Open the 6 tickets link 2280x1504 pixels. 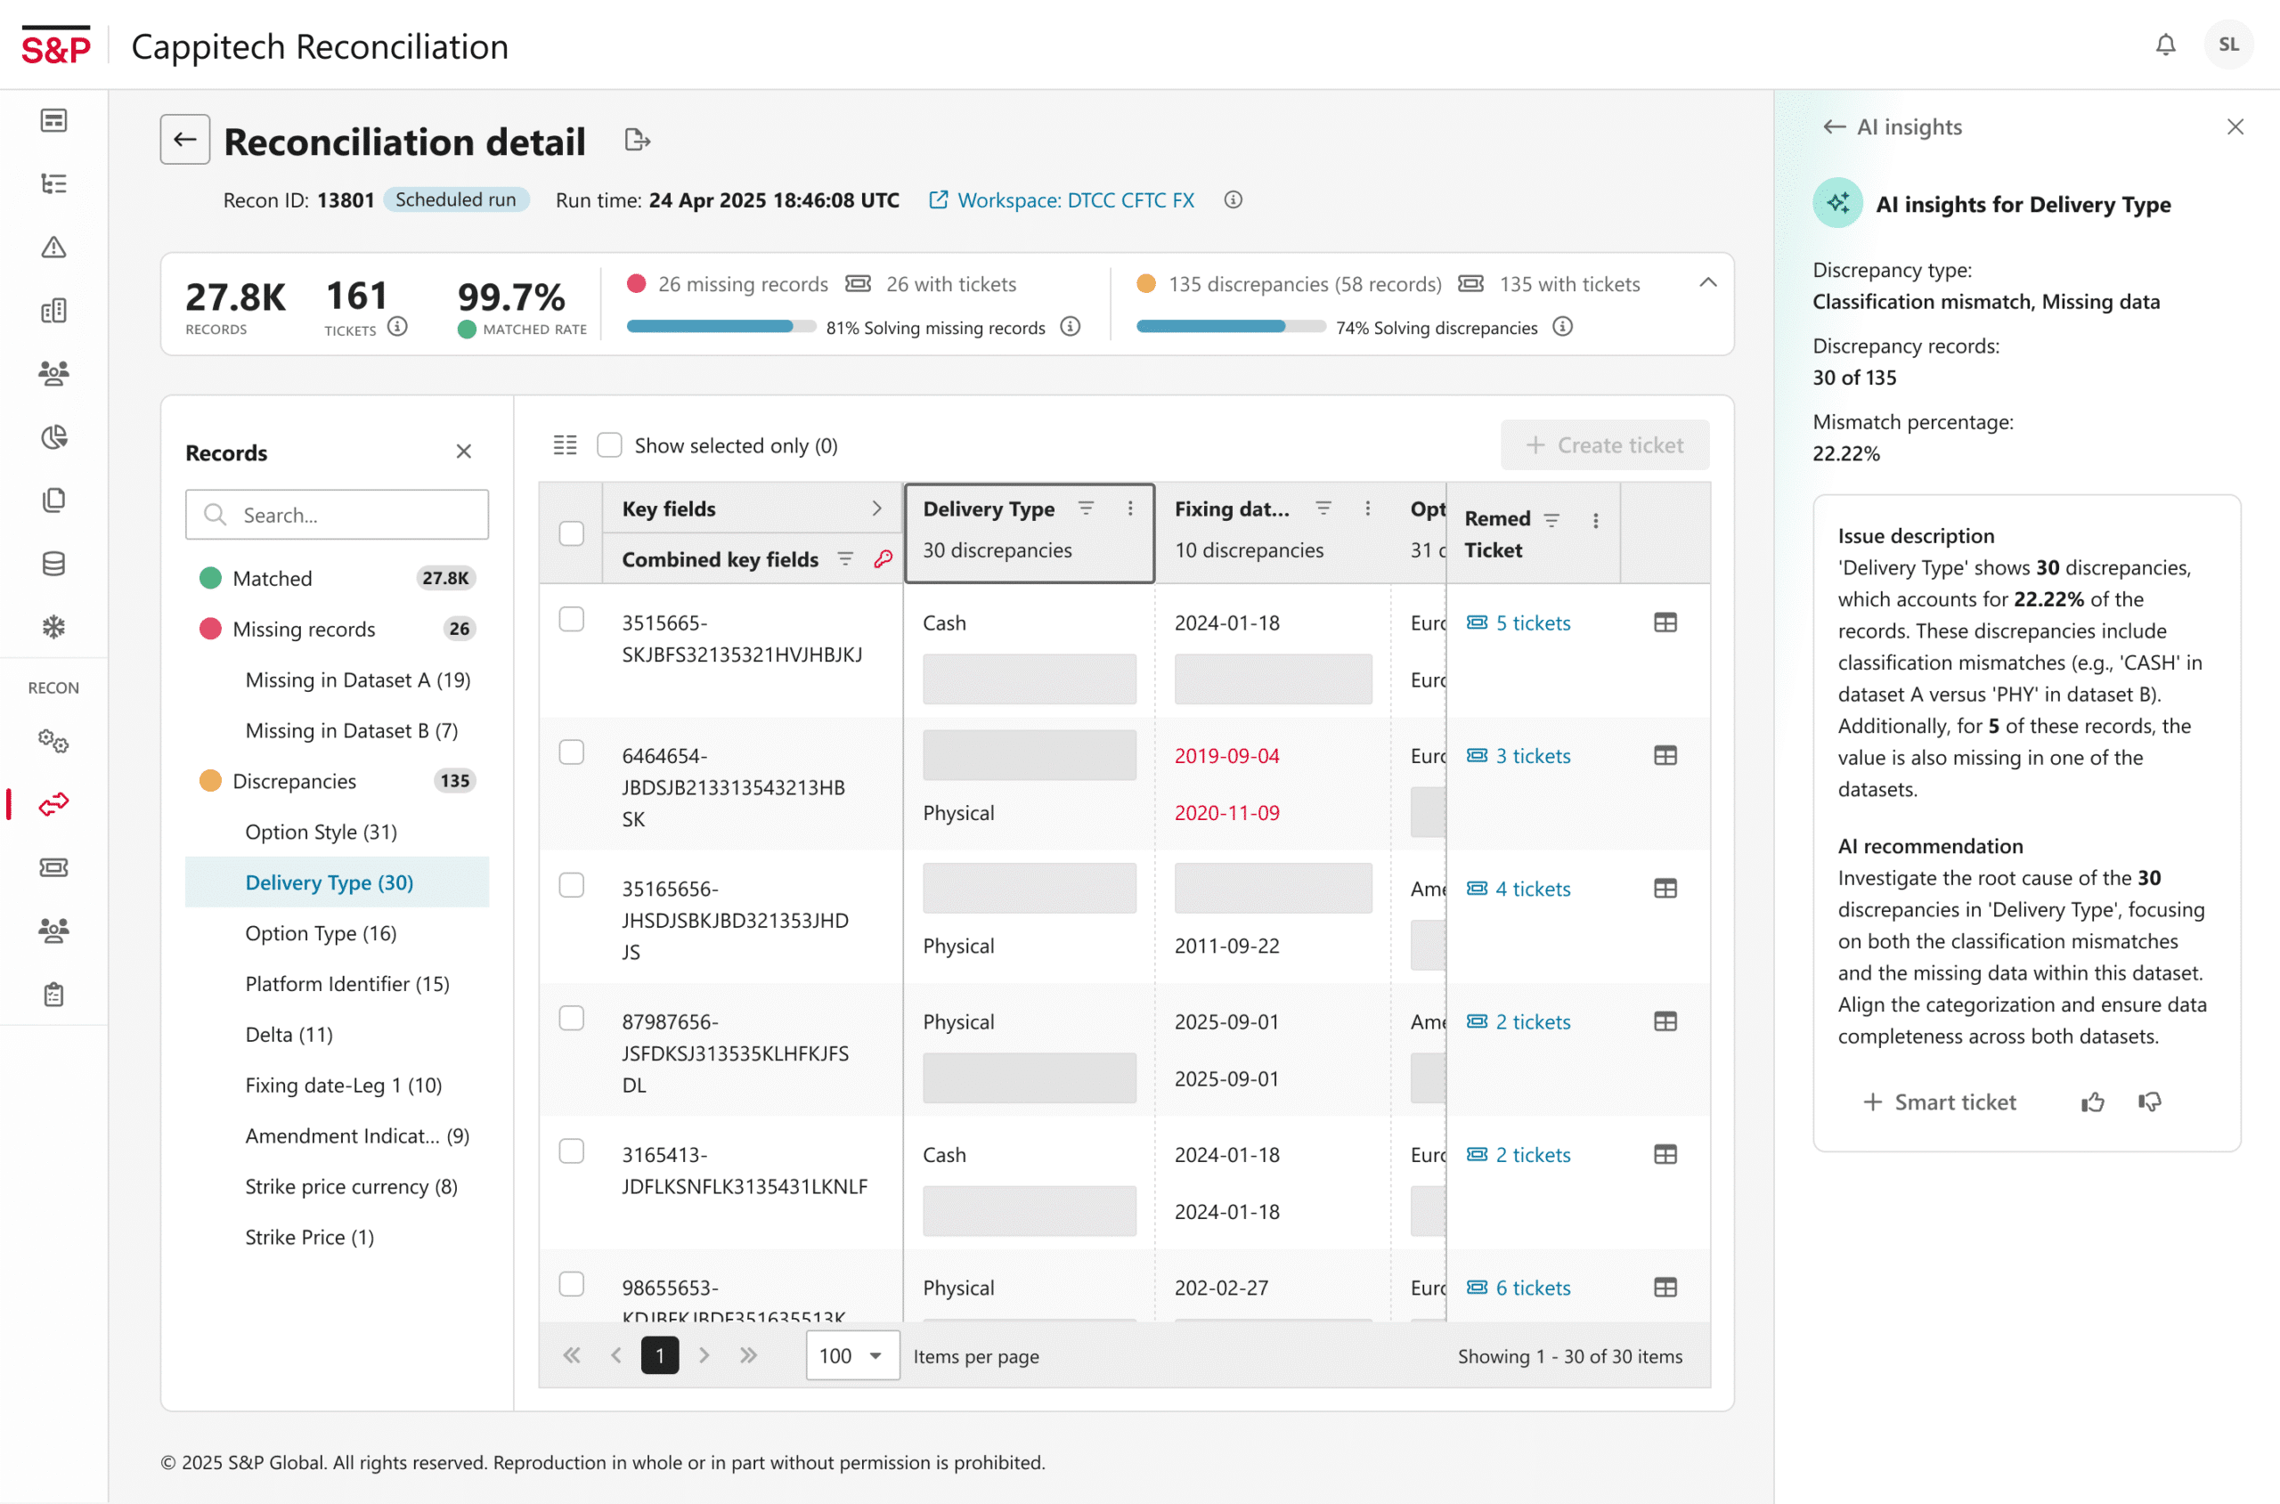[x=1519, y=1289]
